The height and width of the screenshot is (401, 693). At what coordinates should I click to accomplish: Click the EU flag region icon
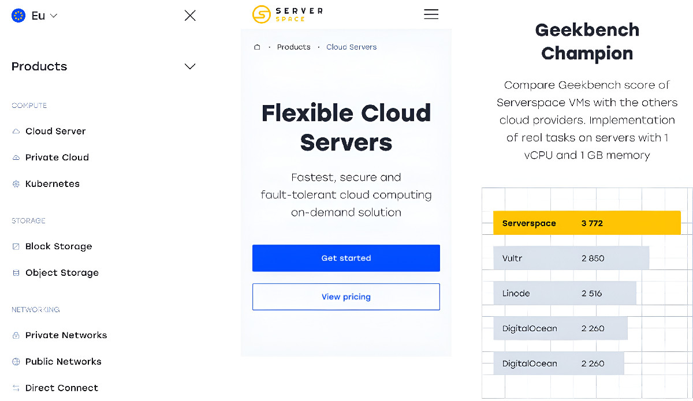(x=18, y=16)
